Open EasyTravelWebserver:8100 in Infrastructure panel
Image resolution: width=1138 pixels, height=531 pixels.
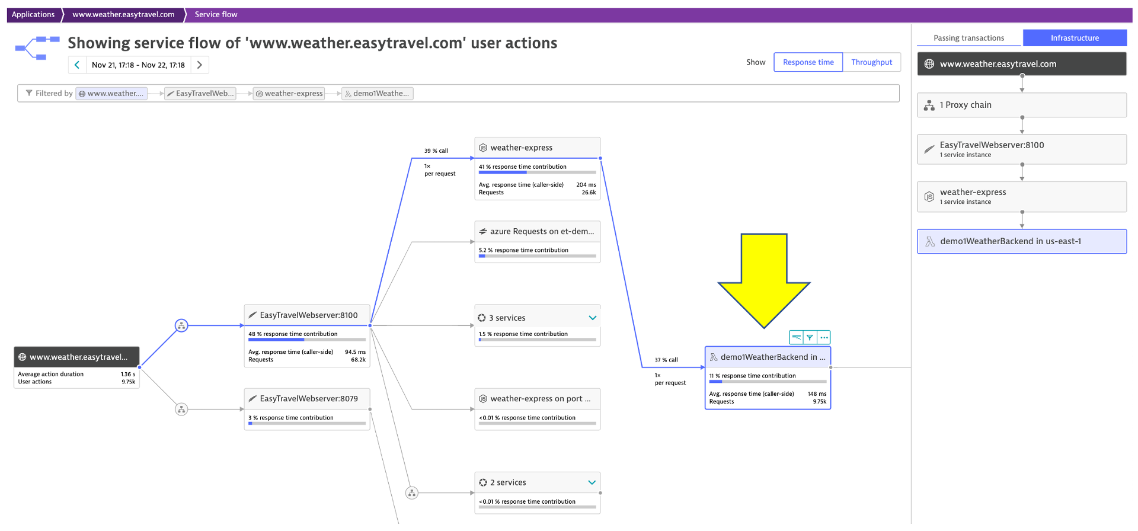[1021, 149]
